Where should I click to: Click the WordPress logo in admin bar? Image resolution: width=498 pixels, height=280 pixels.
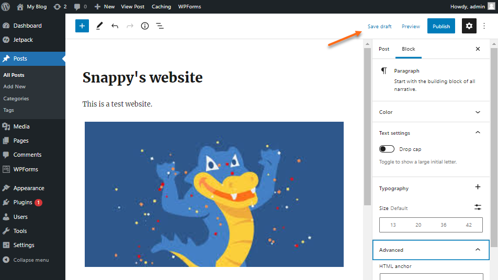pyautogui.click(x=6, y=6)
